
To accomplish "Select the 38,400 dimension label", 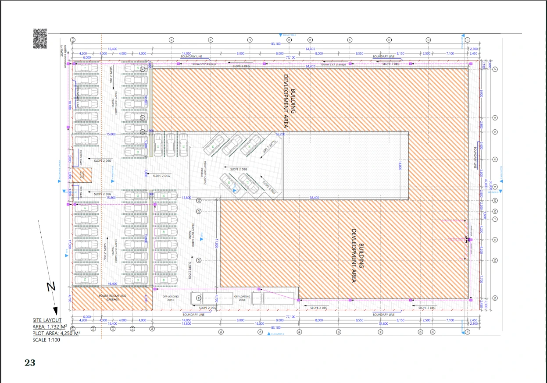I will (x=315, y=198).
